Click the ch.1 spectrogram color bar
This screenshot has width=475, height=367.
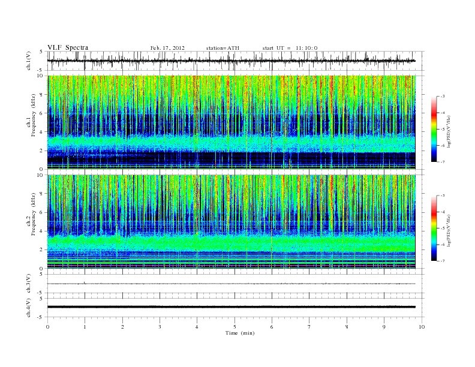[x=434, y=129]
